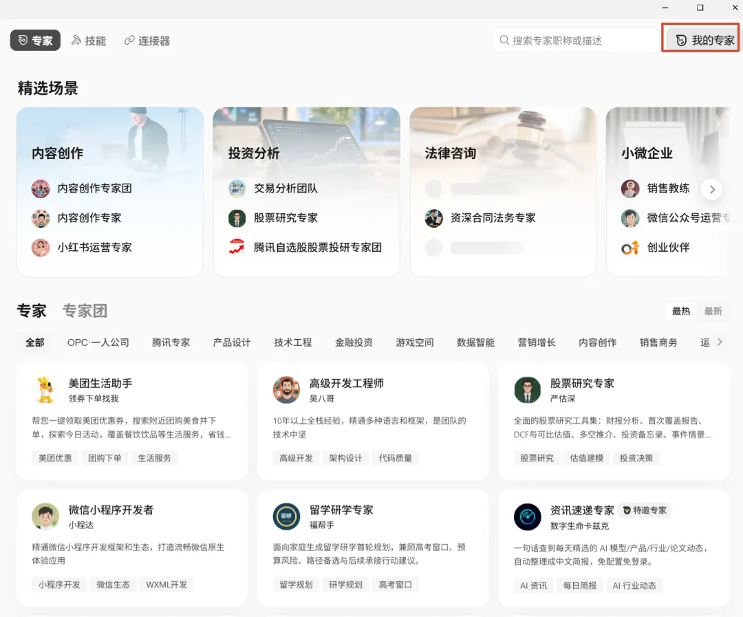Switch to the 技能 tab
The width and height of the screenshot is (743, 617).
(89, 41)
